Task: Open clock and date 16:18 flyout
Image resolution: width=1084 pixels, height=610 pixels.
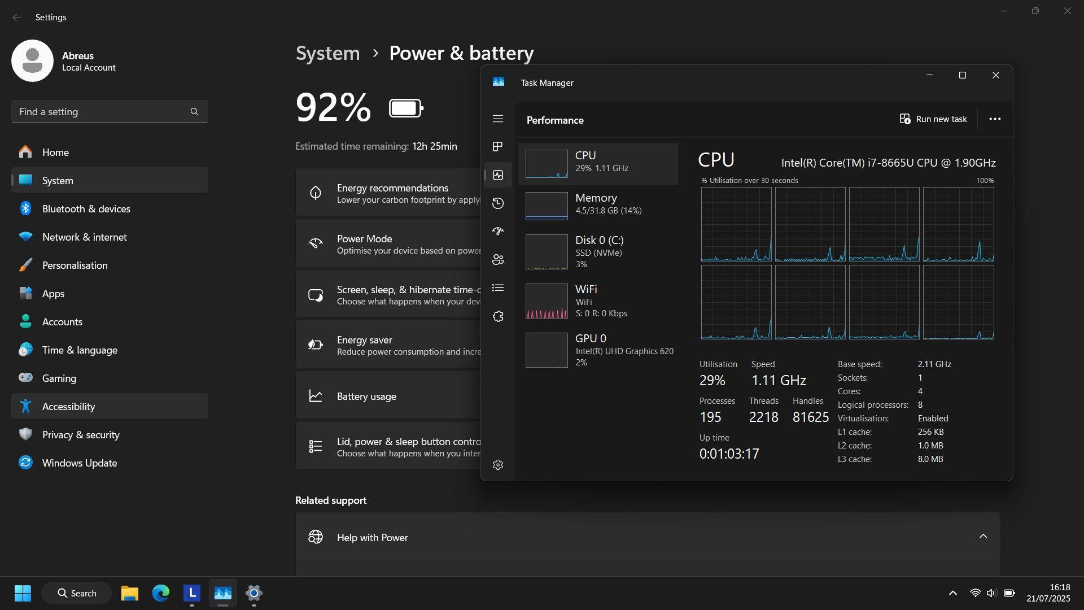Action: 1048,593
